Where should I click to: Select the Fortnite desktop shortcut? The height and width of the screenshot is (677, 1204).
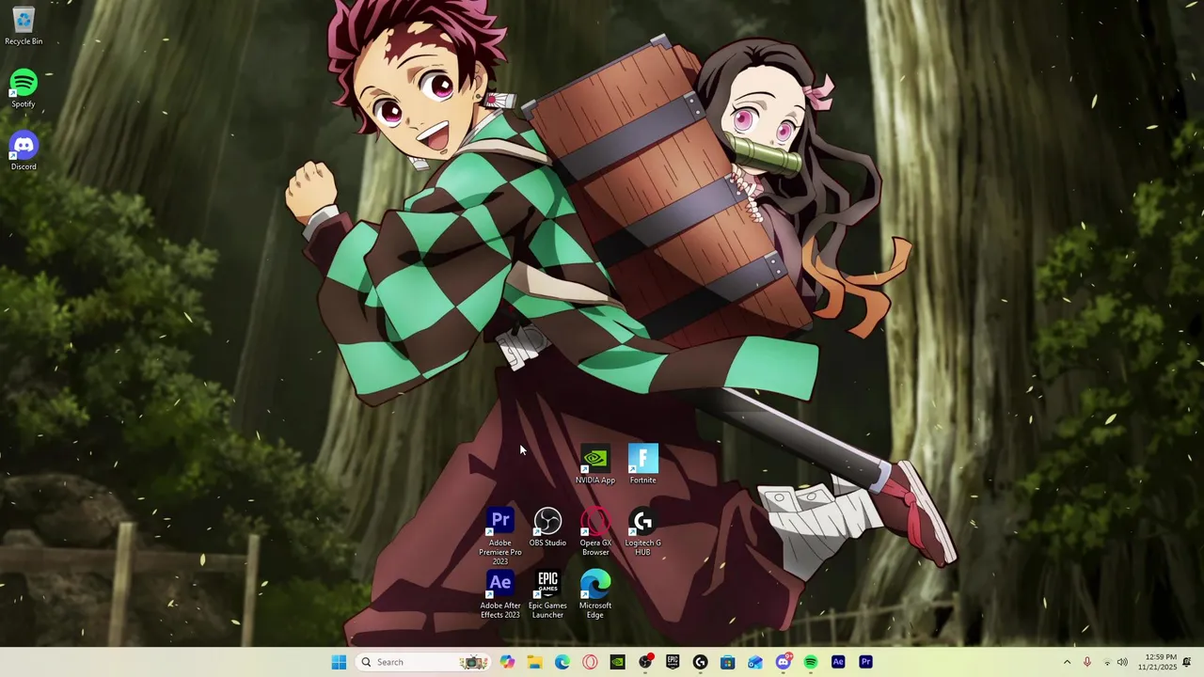point(643,465)
